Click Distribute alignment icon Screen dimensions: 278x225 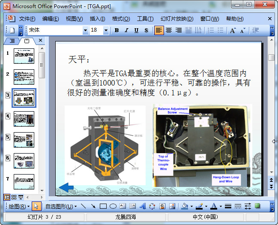click(188, 30)
